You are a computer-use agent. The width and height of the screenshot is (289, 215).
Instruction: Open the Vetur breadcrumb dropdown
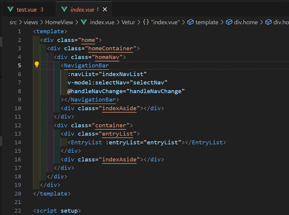pos(128,22)
